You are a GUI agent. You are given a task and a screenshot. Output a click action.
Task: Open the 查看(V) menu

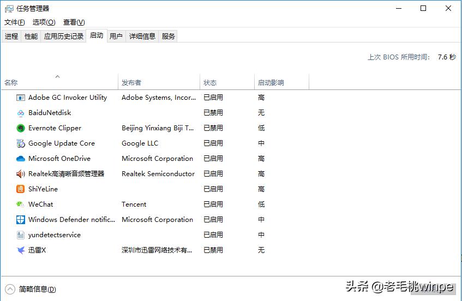tap(74, 22)
